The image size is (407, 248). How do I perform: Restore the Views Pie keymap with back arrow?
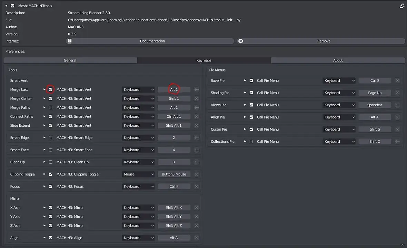point(397,105)
